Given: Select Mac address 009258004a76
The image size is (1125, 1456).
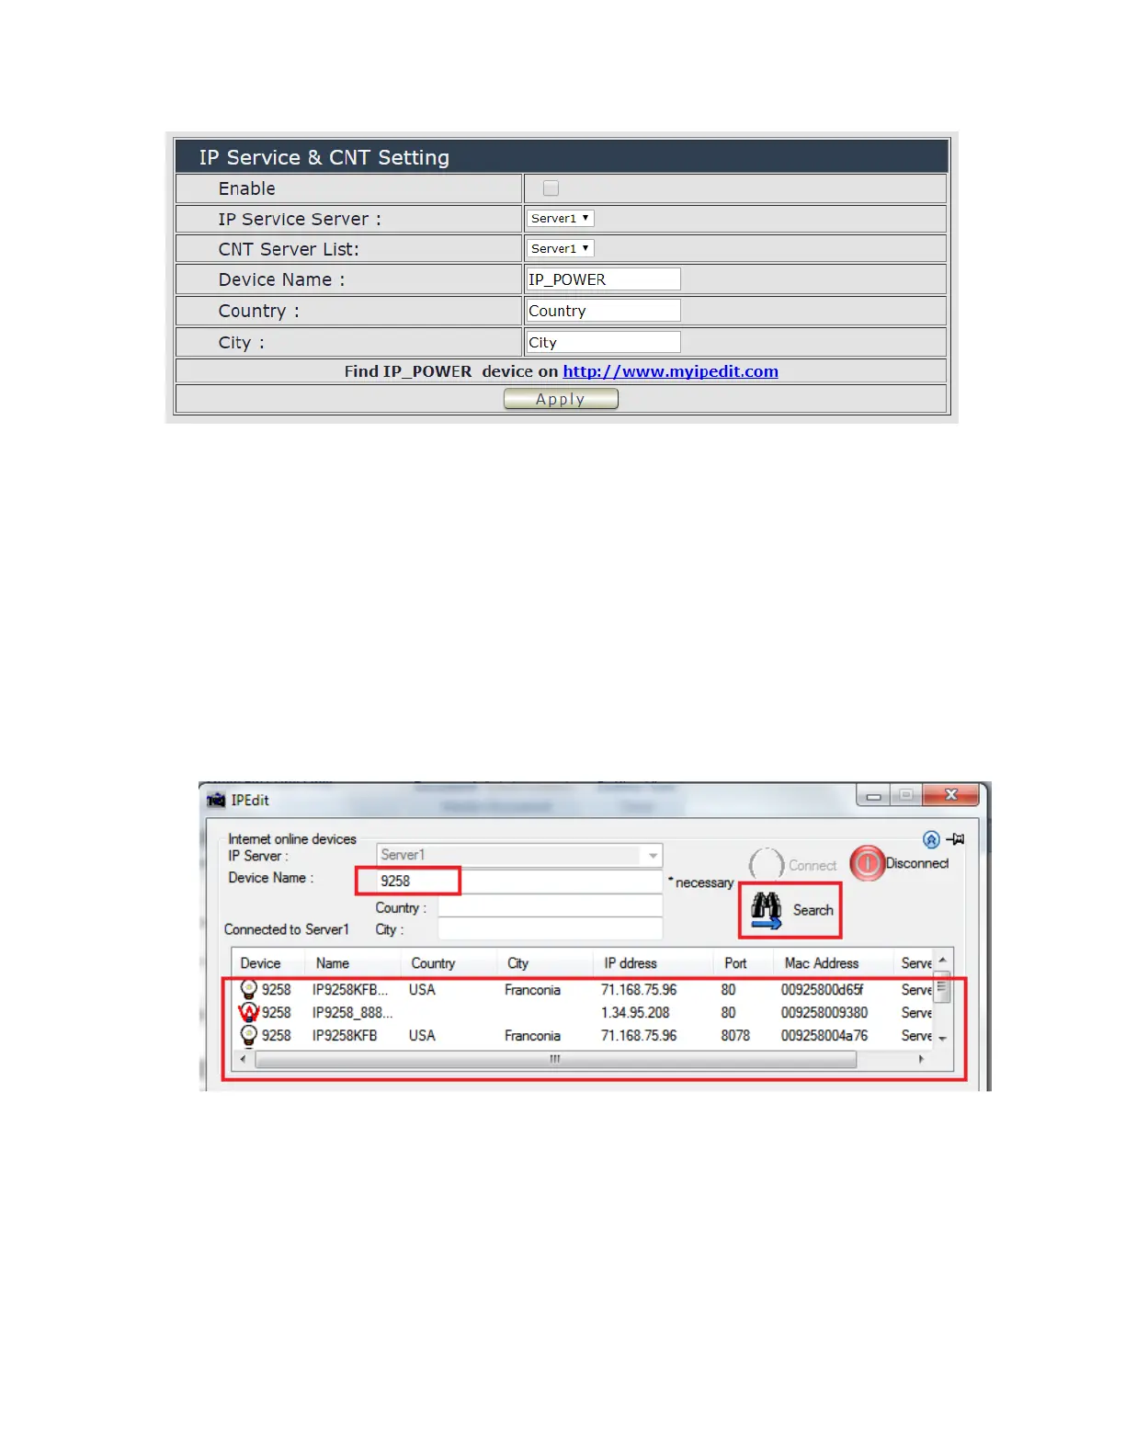Looking at the screenshot, I should pyautogui.click(x=824, y=1036).
